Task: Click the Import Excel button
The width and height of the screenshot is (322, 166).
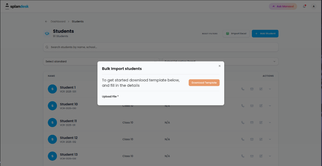Action: [236, 34]
